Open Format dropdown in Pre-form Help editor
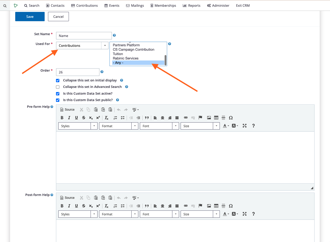330x242 pixels. pos(119,126)
